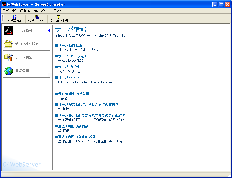Open the 表示(V) menu
Image resolution: width=232 pixels, height=178 pixels.
tap(39, 11)
